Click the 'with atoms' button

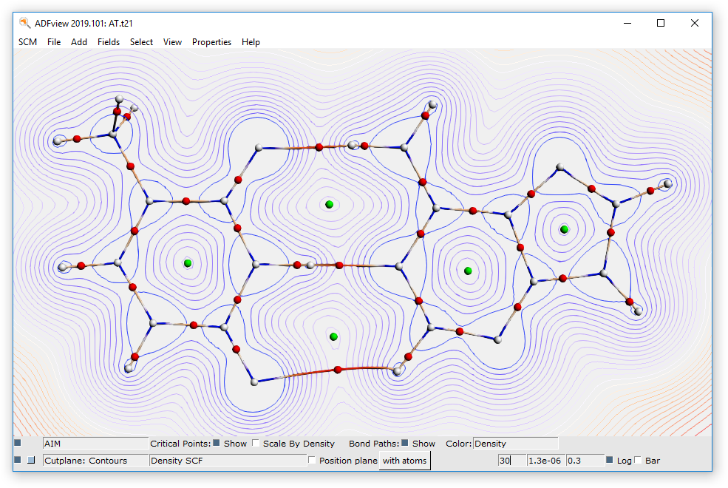(404, 461)
